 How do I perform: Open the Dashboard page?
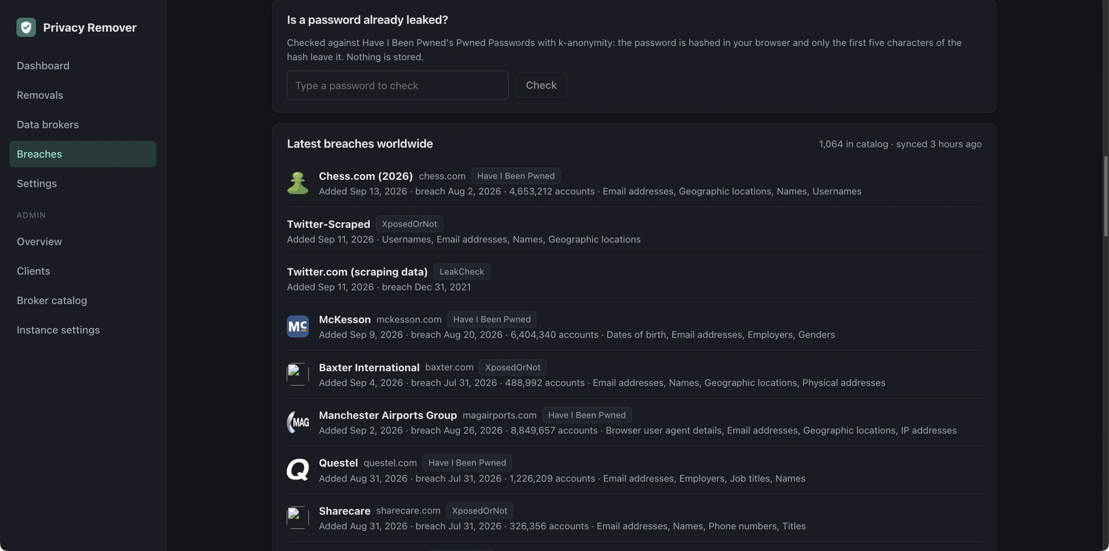click(x=83, y=66)
